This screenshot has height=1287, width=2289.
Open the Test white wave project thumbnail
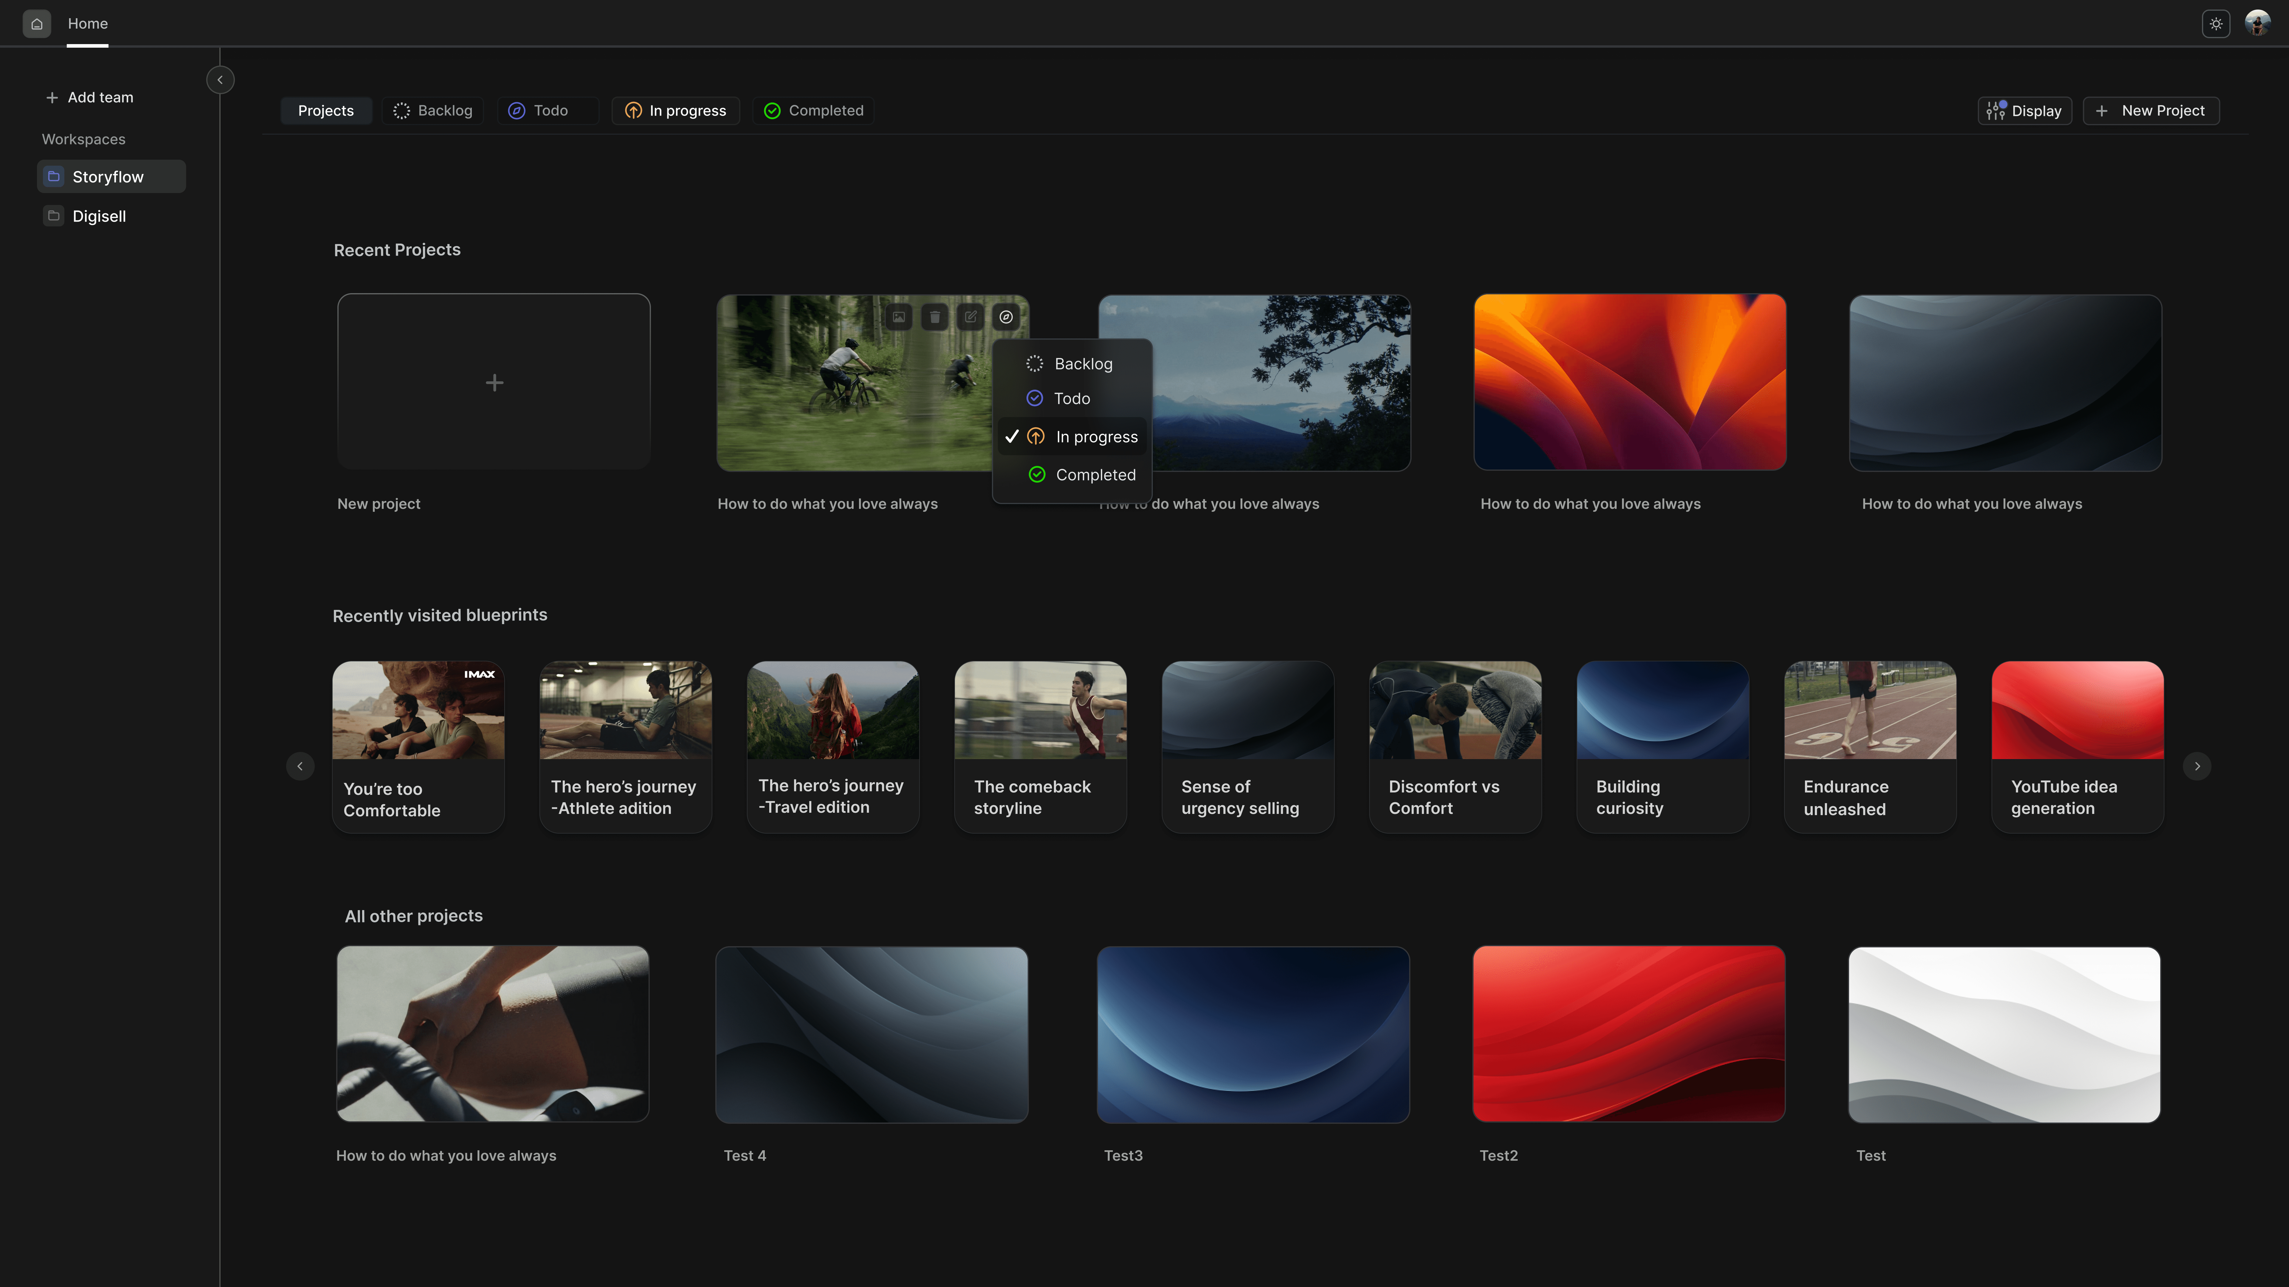click(2005, 1035)
